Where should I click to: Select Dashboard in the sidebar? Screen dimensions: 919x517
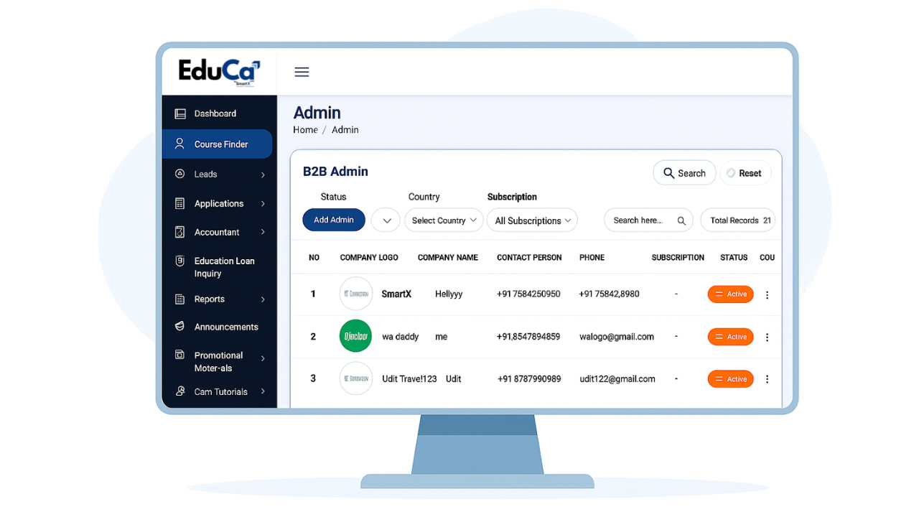coord(215,113)
